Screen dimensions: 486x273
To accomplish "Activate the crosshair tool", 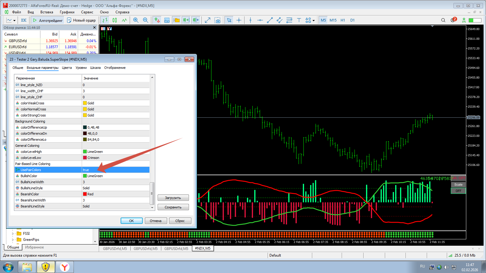I will click(239, 20).
